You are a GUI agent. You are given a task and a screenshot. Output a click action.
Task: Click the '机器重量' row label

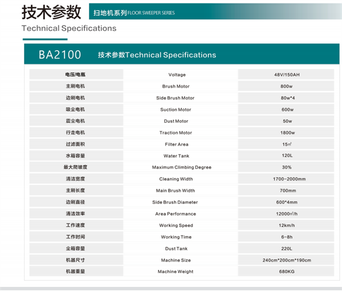75,272
